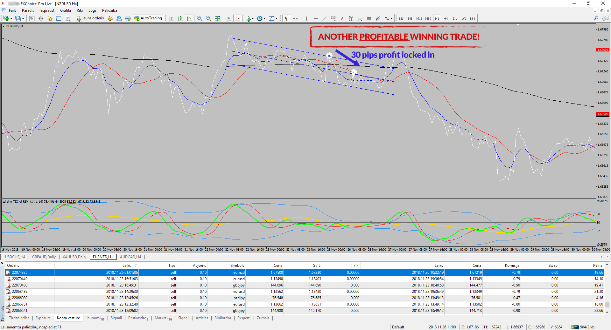Select the crosshair tool
The image size is (611, 330).
tap(295, 18)
